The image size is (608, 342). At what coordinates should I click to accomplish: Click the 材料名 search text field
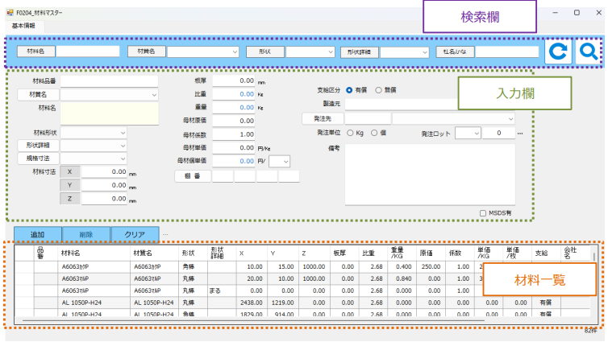pyautogui.click(x=88, y=52)
